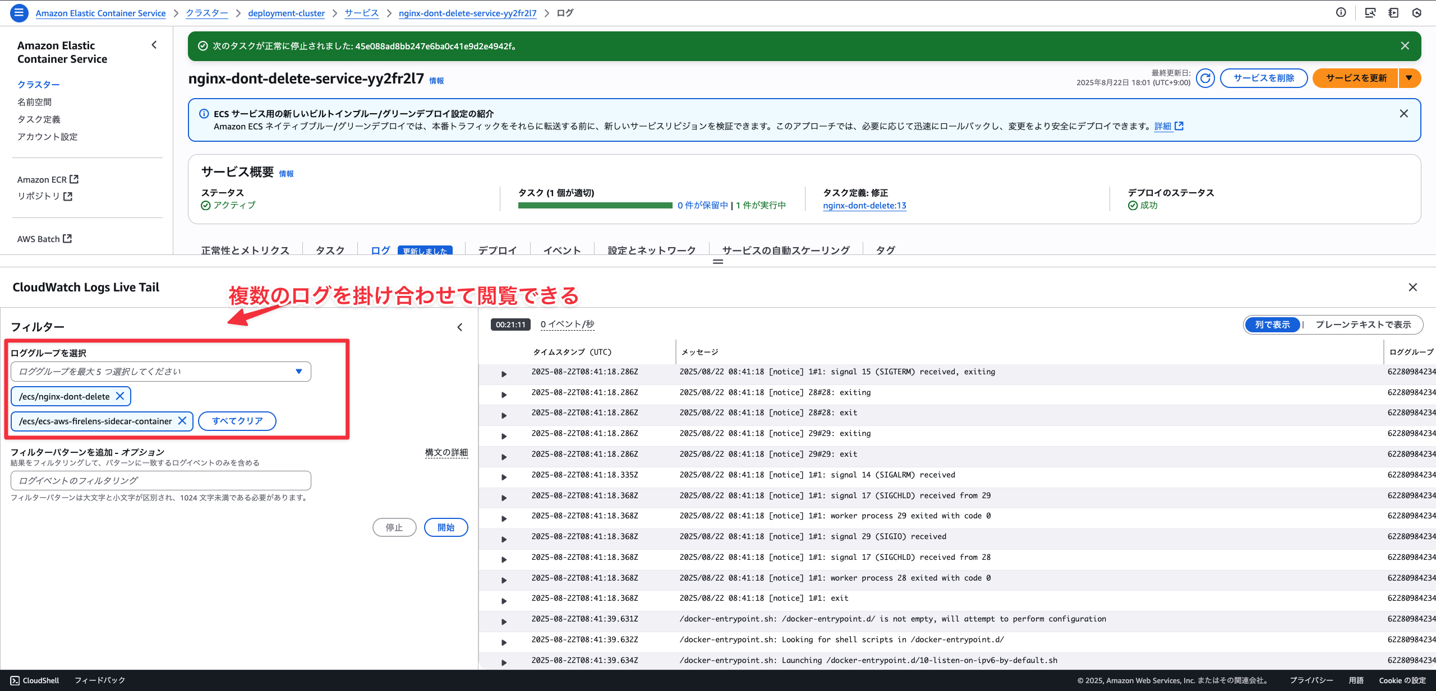Screen dimensions: 1436x691
Task: Expand log row signal 29 (SIGIO) received
Action: coord(504,539)
